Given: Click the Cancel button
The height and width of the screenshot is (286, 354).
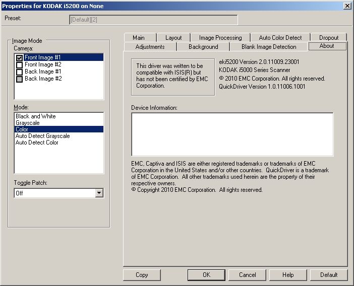Looking at the screenshot, I should 247,275.
